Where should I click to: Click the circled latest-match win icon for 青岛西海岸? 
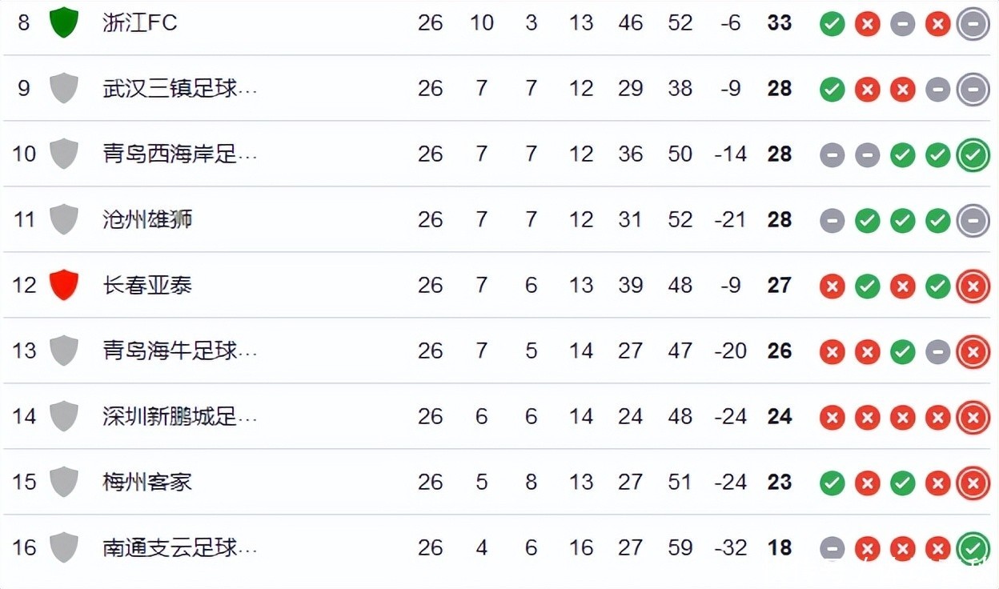click(973, 154)
